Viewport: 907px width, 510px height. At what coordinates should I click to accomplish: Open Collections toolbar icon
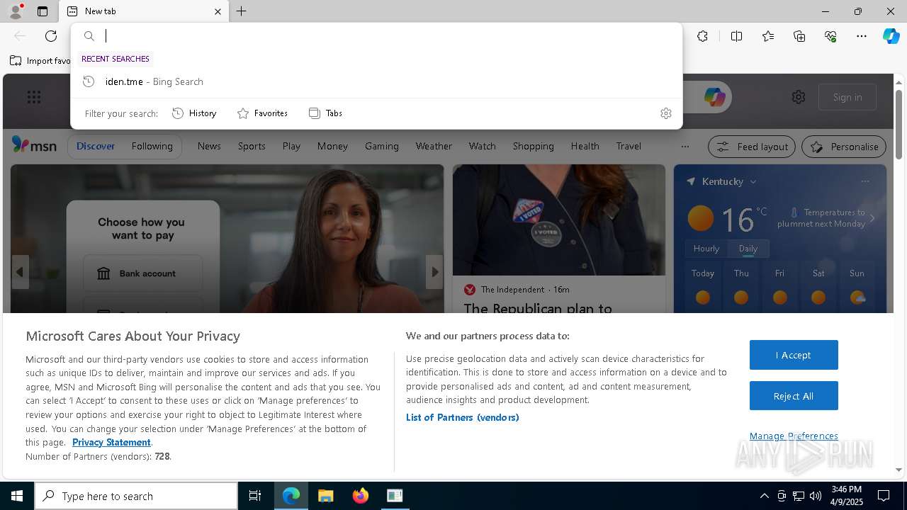[799, 36]
